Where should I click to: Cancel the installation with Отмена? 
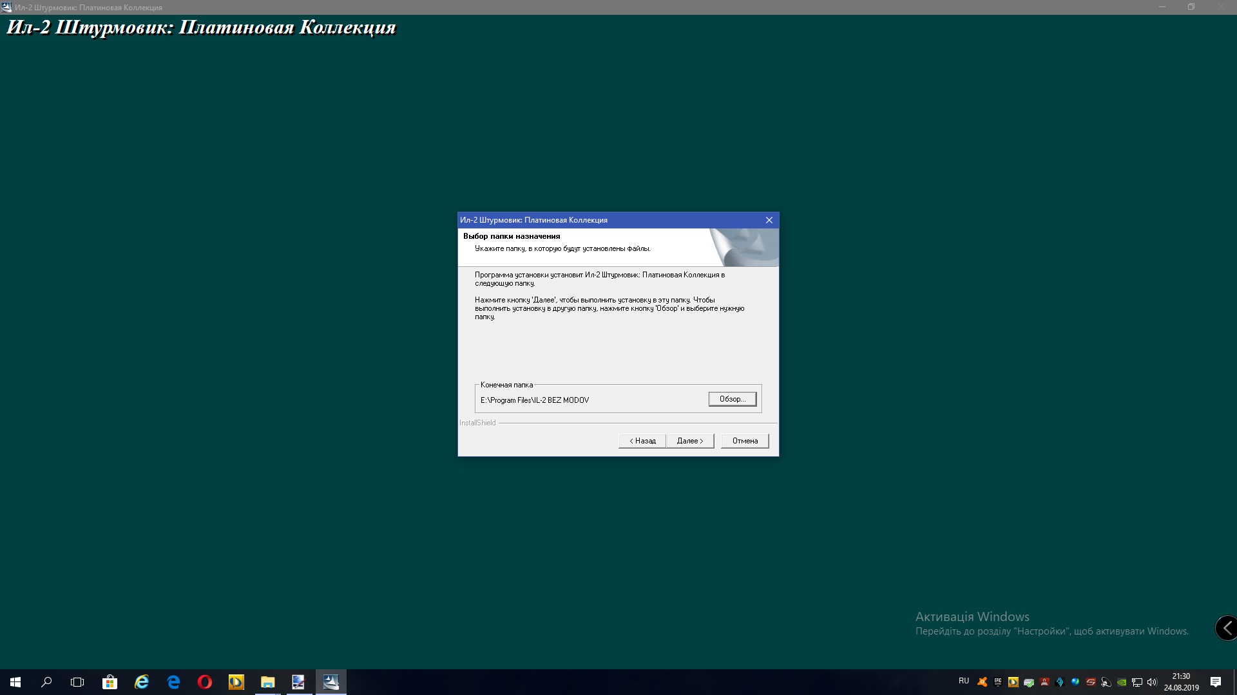(x=745, y=441)
